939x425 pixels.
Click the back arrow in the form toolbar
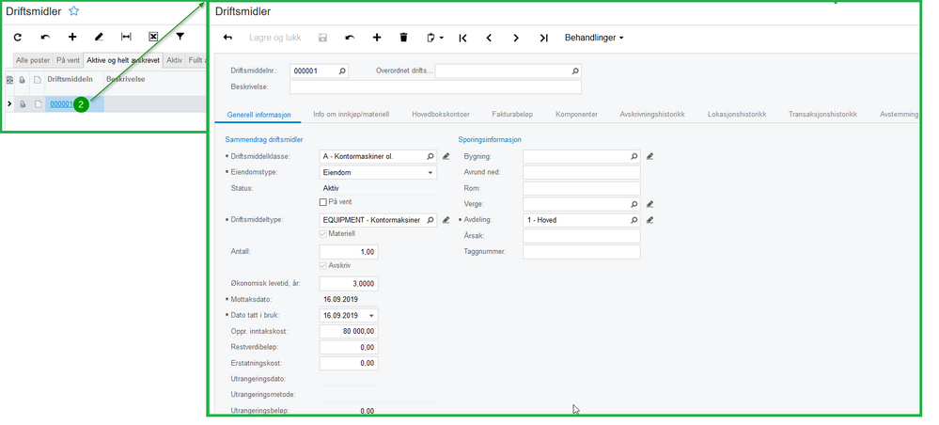pos(227,38)
